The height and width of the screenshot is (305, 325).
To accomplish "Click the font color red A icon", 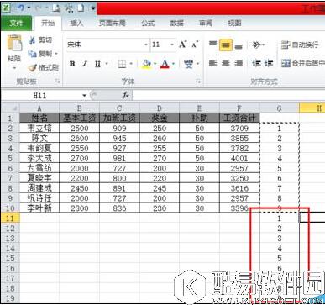I will [165, 64].
